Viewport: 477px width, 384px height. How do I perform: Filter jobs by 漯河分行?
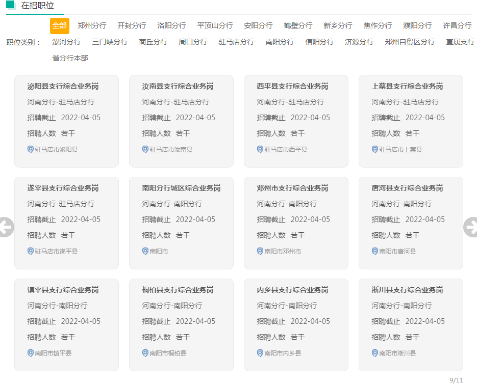[67, 42]
